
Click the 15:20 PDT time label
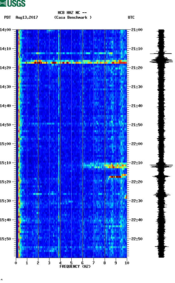(x=5, y=182)
